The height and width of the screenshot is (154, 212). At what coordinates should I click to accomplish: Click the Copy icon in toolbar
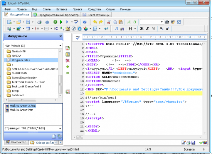coord(114,22)
